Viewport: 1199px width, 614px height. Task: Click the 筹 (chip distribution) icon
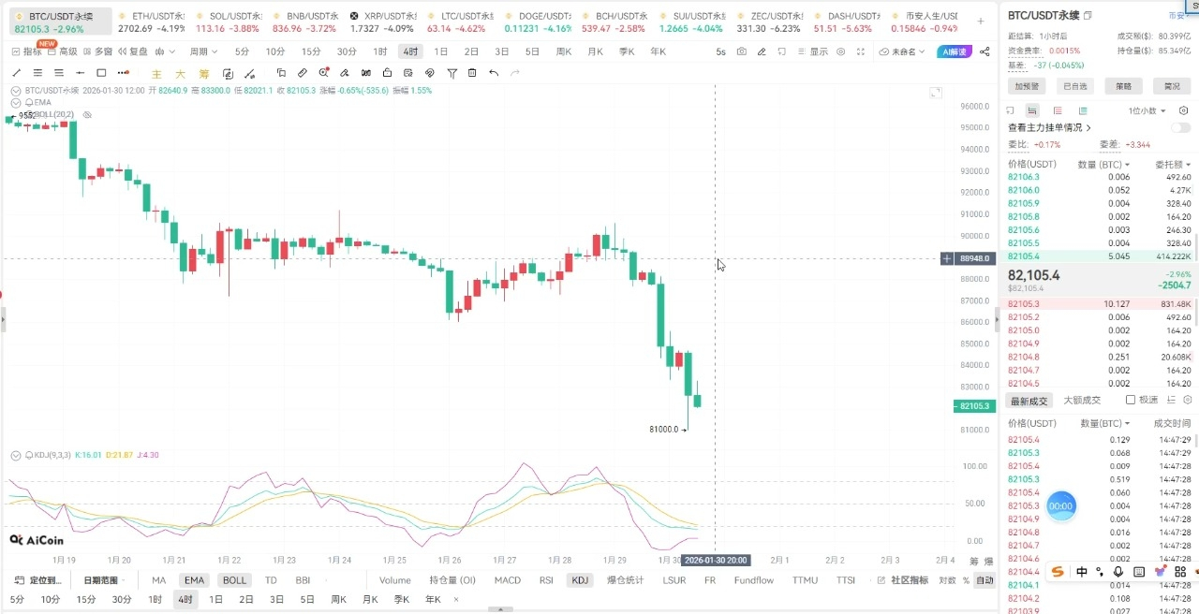tap(203, 74)
